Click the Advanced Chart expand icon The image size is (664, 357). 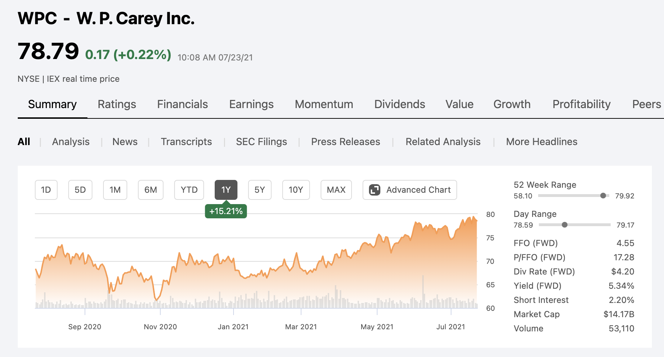click(x=375, y=190)
